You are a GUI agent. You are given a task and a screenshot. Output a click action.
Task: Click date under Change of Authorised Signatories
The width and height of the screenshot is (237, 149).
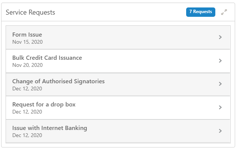coord(27,89)
